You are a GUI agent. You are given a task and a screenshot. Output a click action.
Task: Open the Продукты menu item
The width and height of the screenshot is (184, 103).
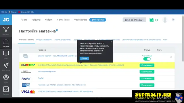36,20
